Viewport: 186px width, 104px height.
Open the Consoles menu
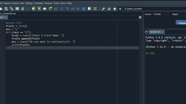click(x=38, y=3)
